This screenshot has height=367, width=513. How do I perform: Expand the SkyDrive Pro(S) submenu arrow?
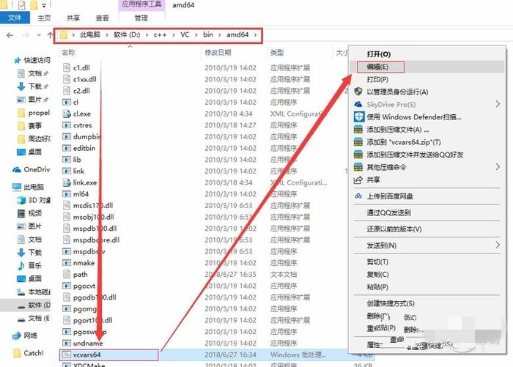[x=498, y=104]
